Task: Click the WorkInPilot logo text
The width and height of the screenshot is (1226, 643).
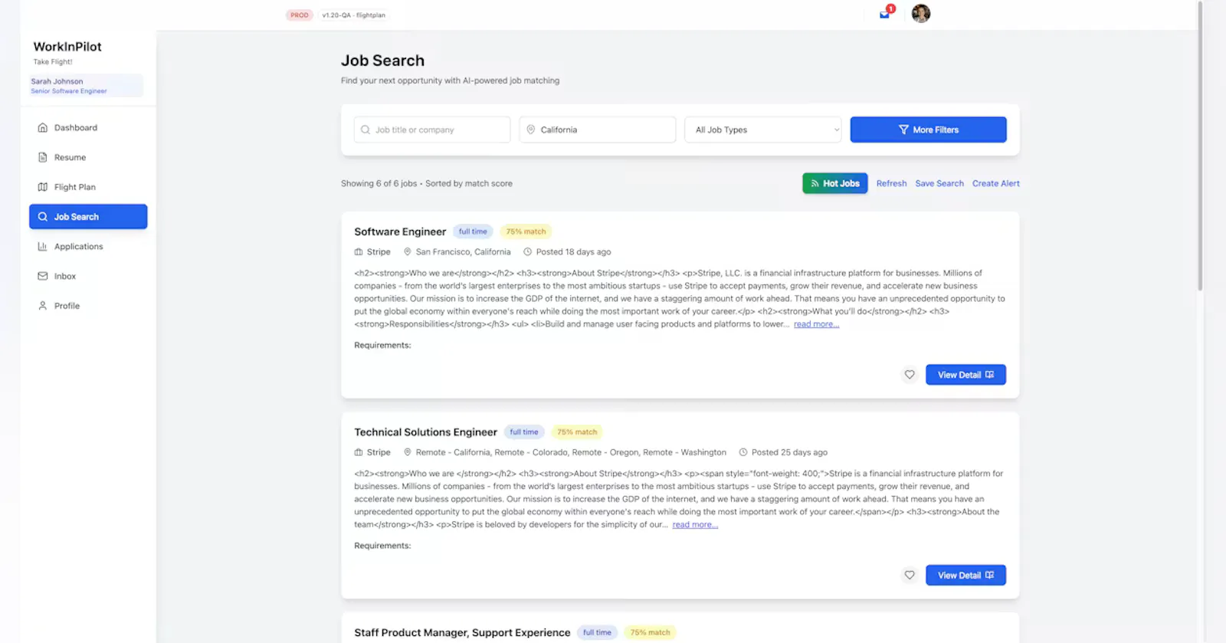Action: tap(67, 47)
